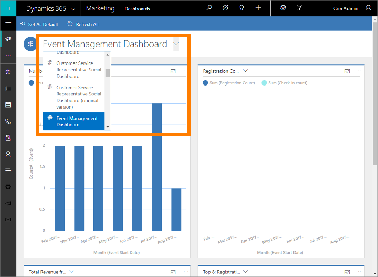Screen dimensions: 378x277
Task: Open the settings gear icon
Action: 283,8
